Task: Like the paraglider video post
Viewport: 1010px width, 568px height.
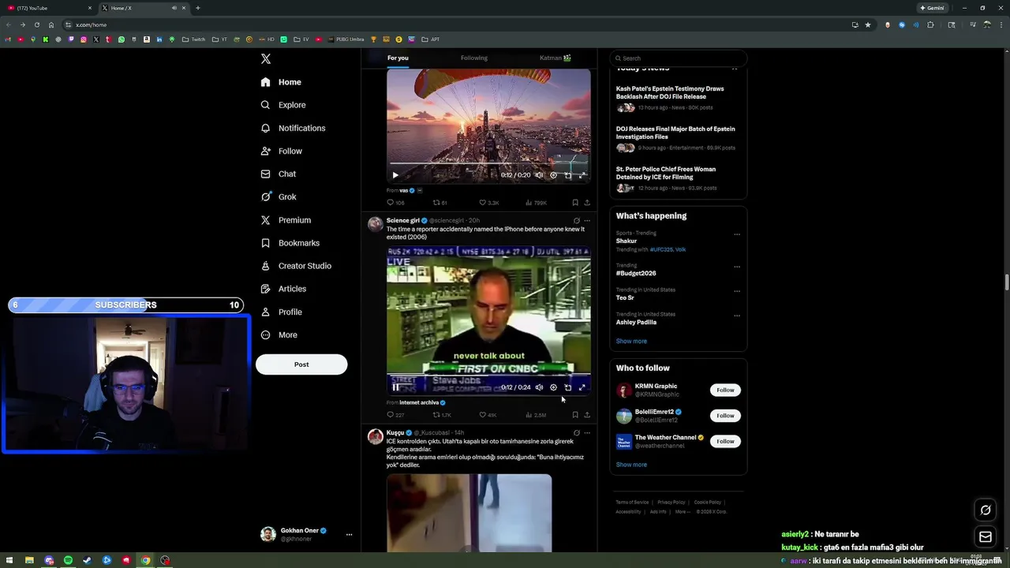Action: 488,203
